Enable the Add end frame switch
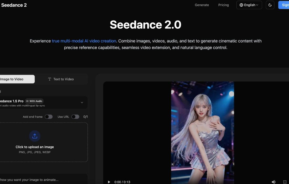The height and width of the screenshot is (184, 289). pyautogui.click(x=49, y=117)
